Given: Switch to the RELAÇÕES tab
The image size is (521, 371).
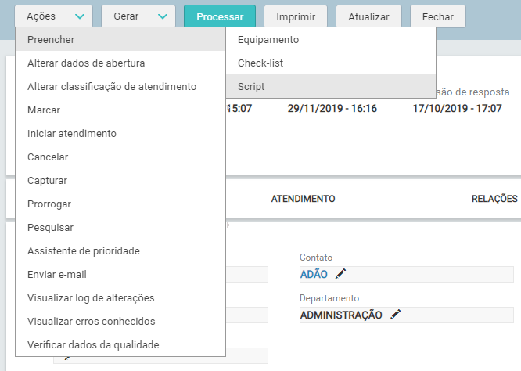Looking at the screenshot, I should tap(494, 199).
